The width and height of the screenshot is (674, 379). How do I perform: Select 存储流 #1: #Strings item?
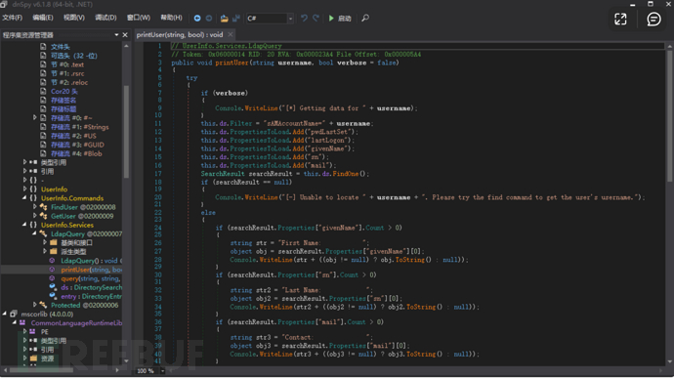click(79, 127)
